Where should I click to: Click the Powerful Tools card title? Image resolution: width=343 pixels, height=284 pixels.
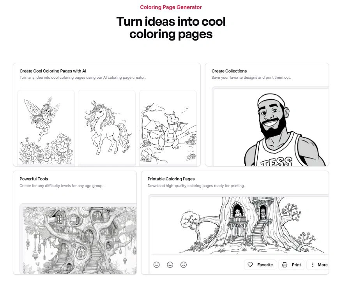click(x=34, y=179)
